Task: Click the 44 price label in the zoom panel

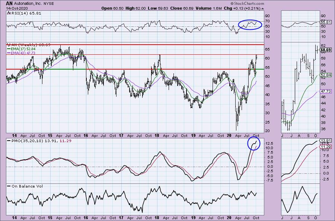Action: coord(323,103)
